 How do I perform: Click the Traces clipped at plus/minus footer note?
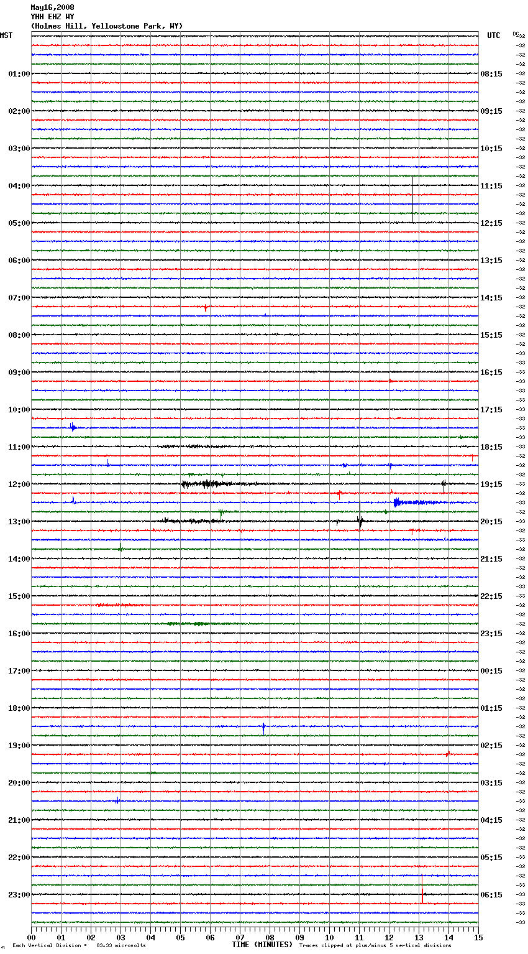pos(375,945)
